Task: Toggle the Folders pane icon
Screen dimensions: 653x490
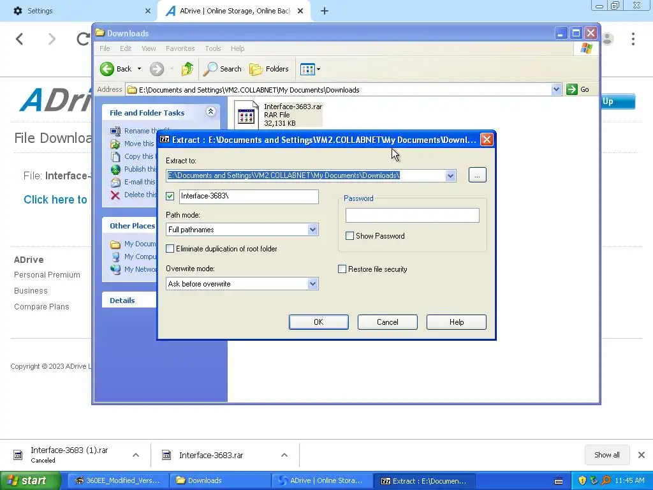Action: 256,69
